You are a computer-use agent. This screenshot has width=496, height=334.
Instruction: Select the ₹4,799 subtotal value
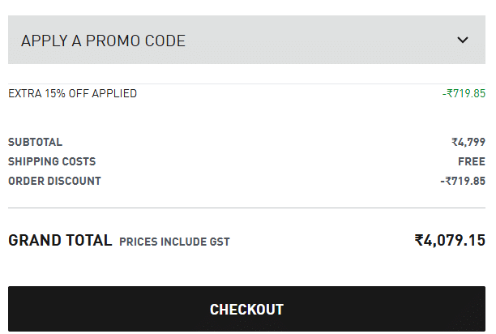[x=468, y=142]
